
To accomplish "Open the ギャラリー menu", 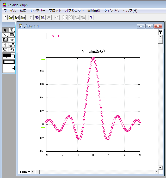I will pyautogui.click(x=37, y=11).
